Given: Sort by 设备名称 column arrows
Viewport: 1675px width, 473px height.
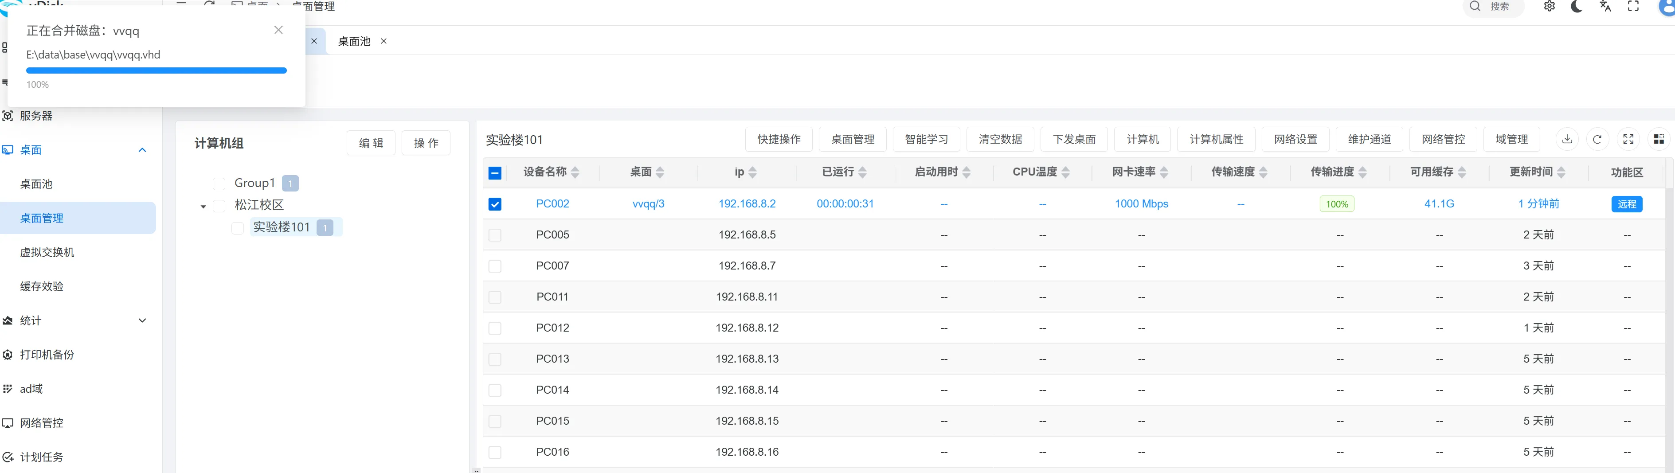Looking at the screenshot, I should click(x=575, y=172).
